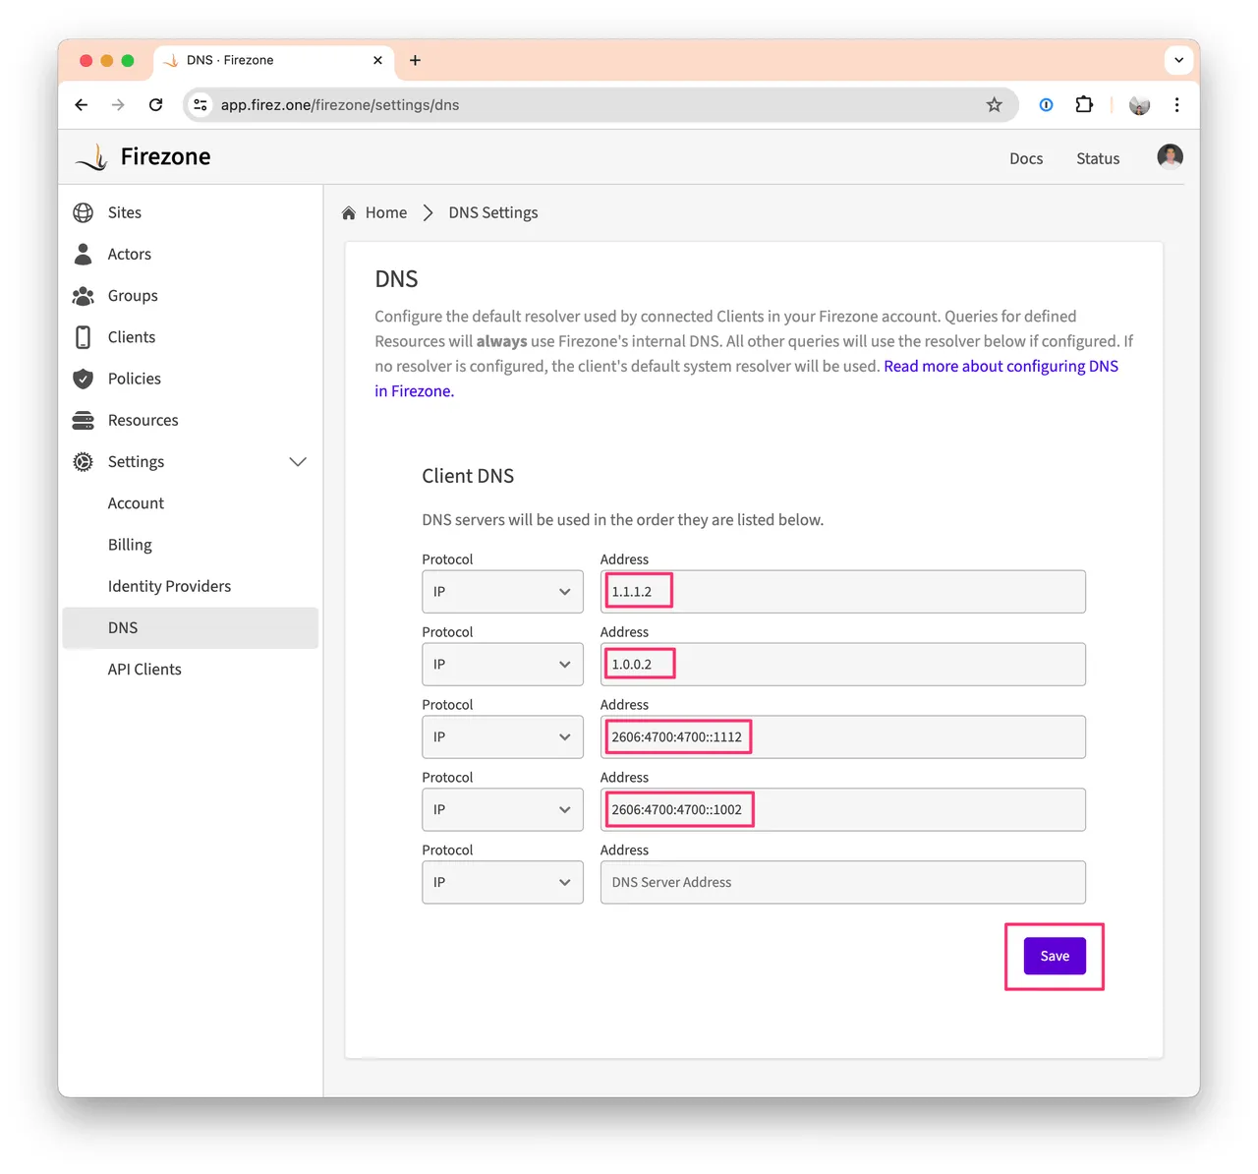Click the Groups people icon
The height and width of the screenshot is (1174, 1258).
[x=84, y=296]
